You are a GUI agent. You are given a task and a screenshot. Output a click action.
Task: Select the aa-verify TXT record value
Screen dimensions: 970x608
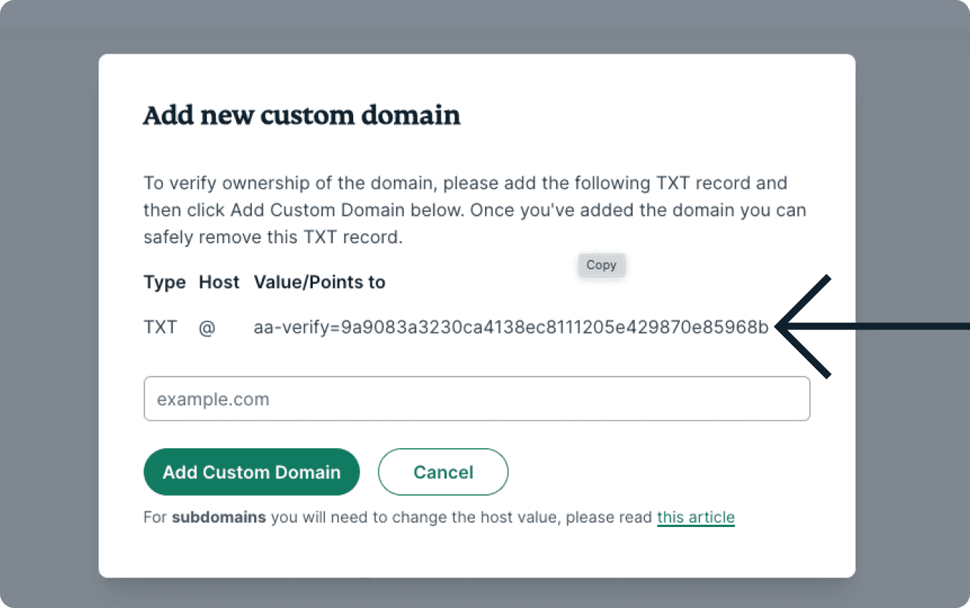(511, 327)
